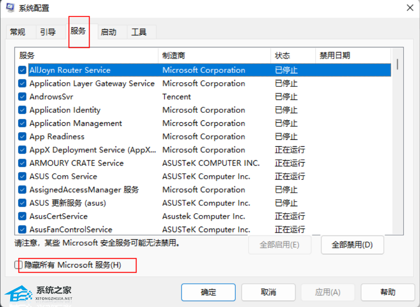Click the services list vertical scrollbar
This screenshot has height=307, width=420.
[397, 139]
